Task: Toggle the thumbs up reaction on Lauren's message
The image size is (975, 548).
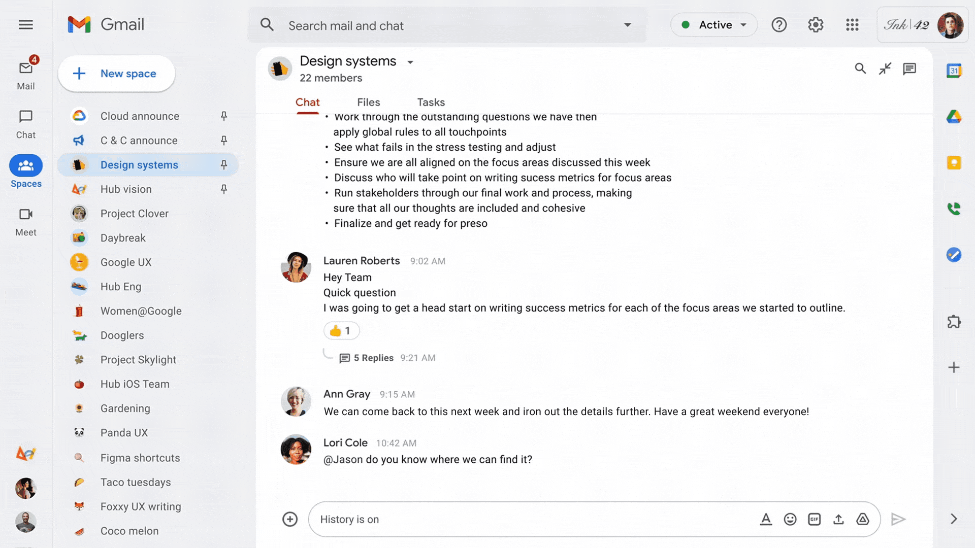Action: click(340, 330)
